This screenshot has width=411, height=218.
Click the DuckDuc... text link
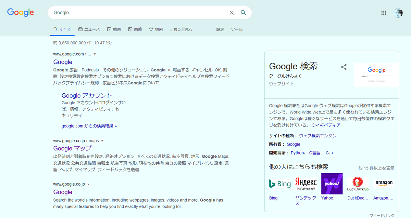(x=358, y=198)
